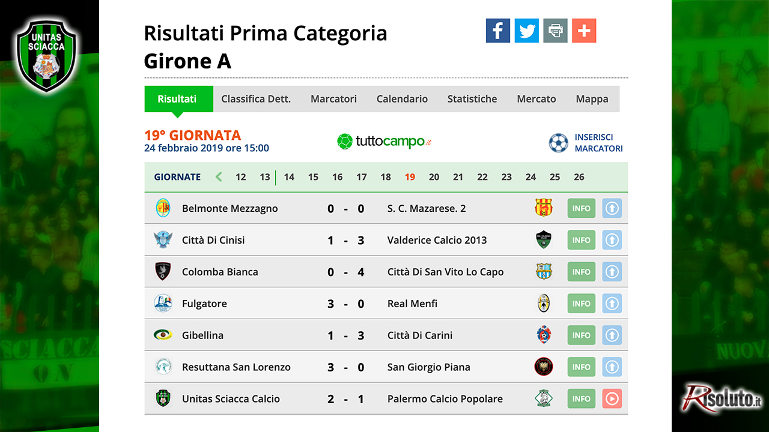The width and height of the screenshot is (769, 432).
Task: Click the red play icon for Unitas Sciacca match
Action: pyautogui.click(x=612, y=398)
